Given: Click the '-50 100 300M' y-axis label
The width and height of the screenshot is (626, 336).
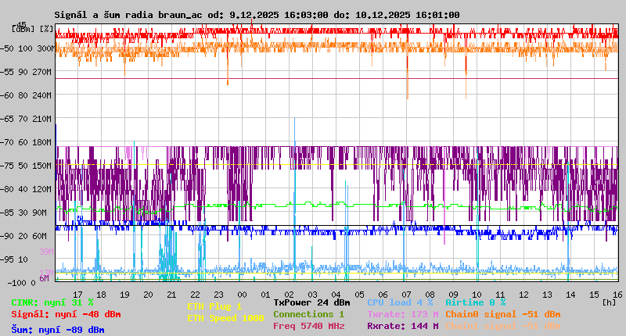Looking at the screenshot, I should click(x=27, y=48).
